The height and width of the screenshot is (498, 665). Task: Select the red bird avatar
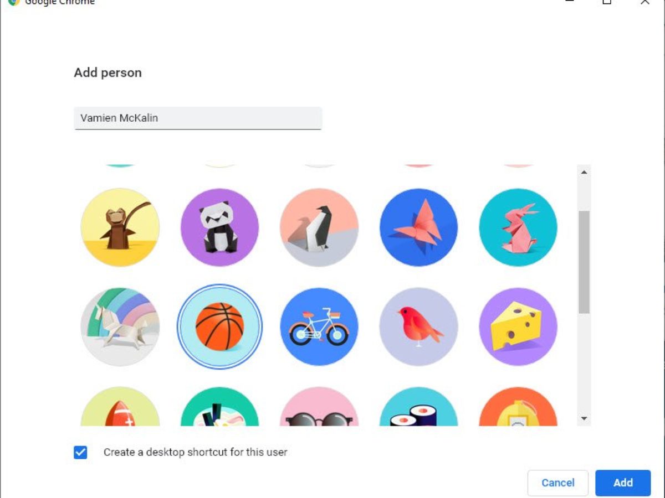(419, 327)
